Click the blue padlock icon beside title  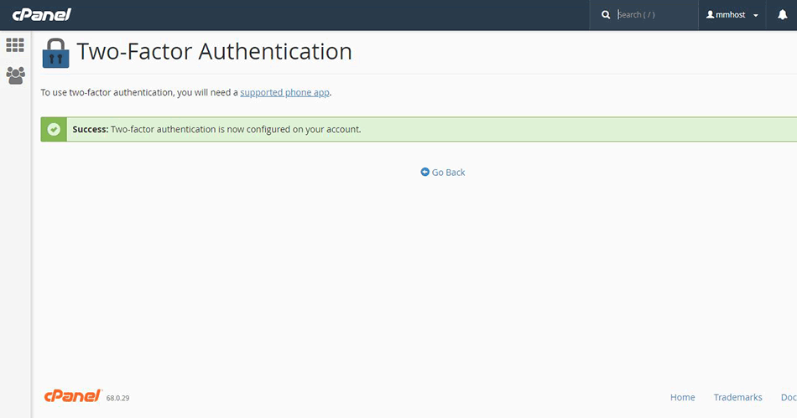pos(55,52)
